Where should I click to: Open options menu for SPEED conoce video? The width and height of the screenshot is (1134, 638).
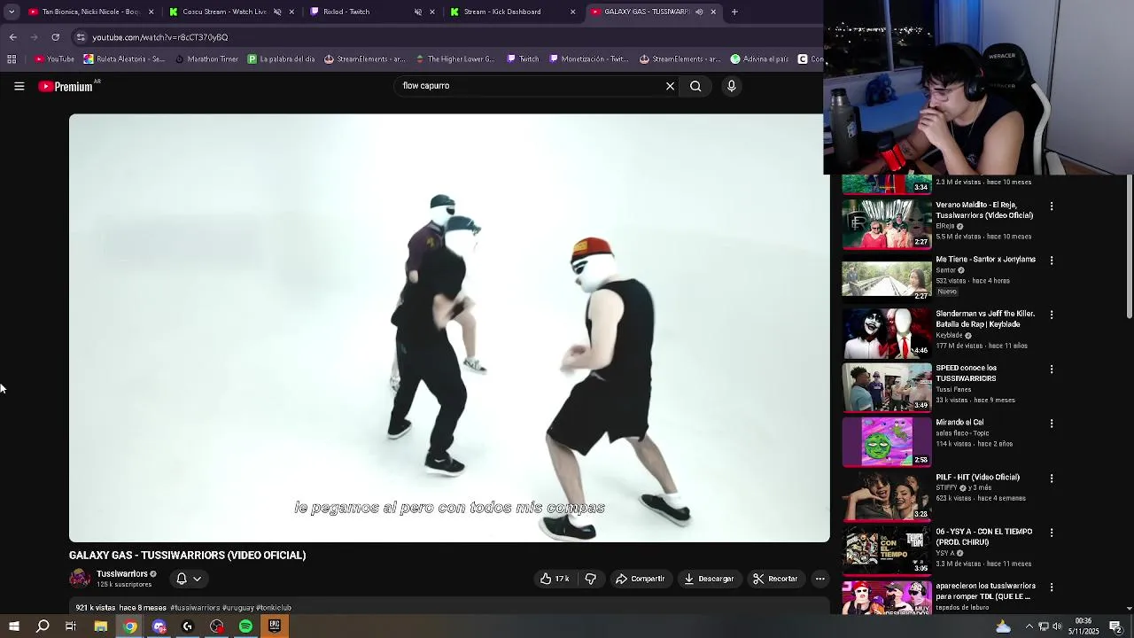click(1052, 369)
